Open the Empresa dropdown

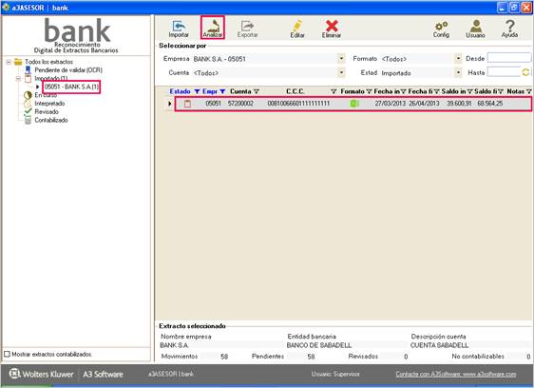[x=341, y=59]
